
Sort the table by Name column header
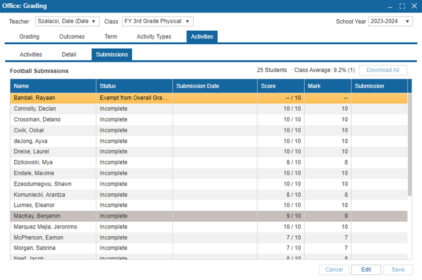pos(53,86)
